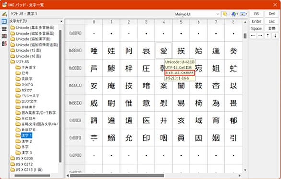Image resolution: width=281 pixels, height=179 pixels.
Task: Select the 外字 category
Action: [x=22, y=147]
